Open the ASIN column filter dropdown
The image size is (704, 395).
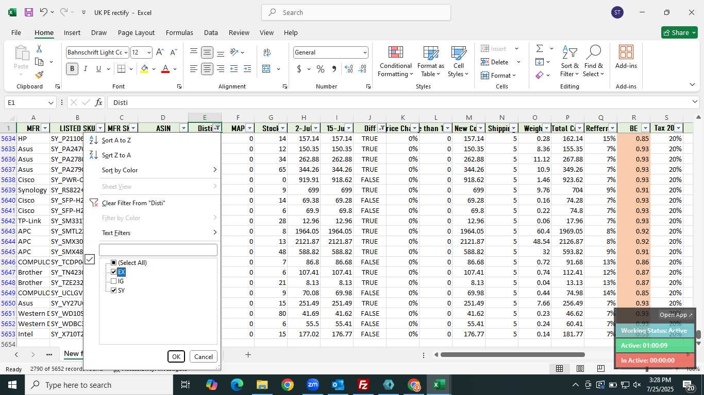[x=183, y=128]
